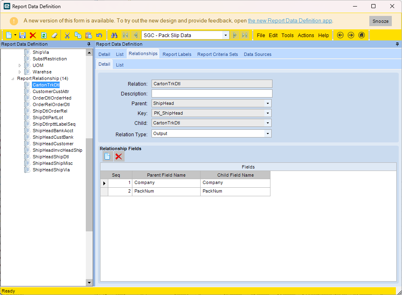
Task: Add new relationship field with page icon
Action: 107,156
